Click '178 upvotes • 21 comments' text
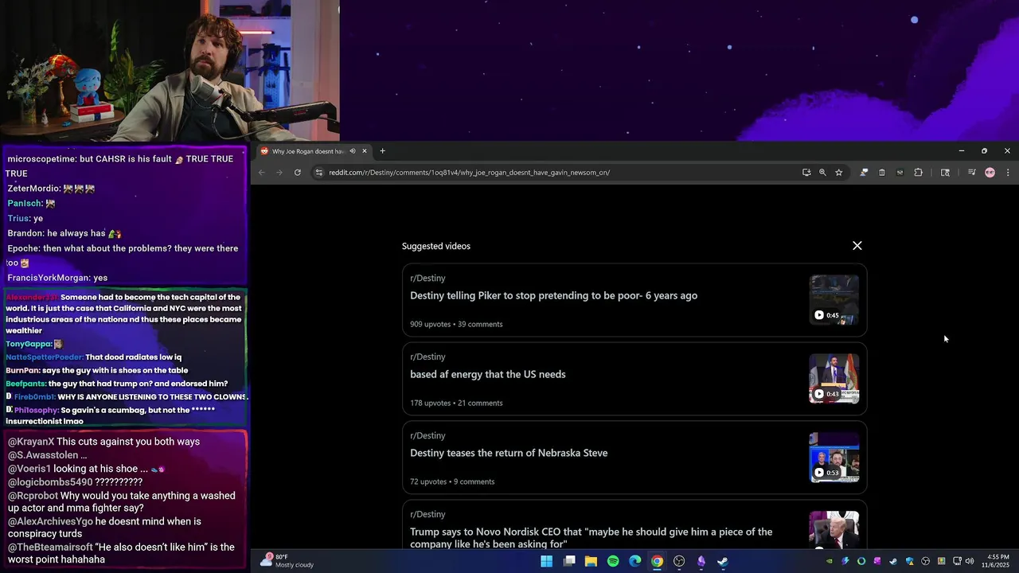This screenshot has width=1019, height=573. coord(456,403)
